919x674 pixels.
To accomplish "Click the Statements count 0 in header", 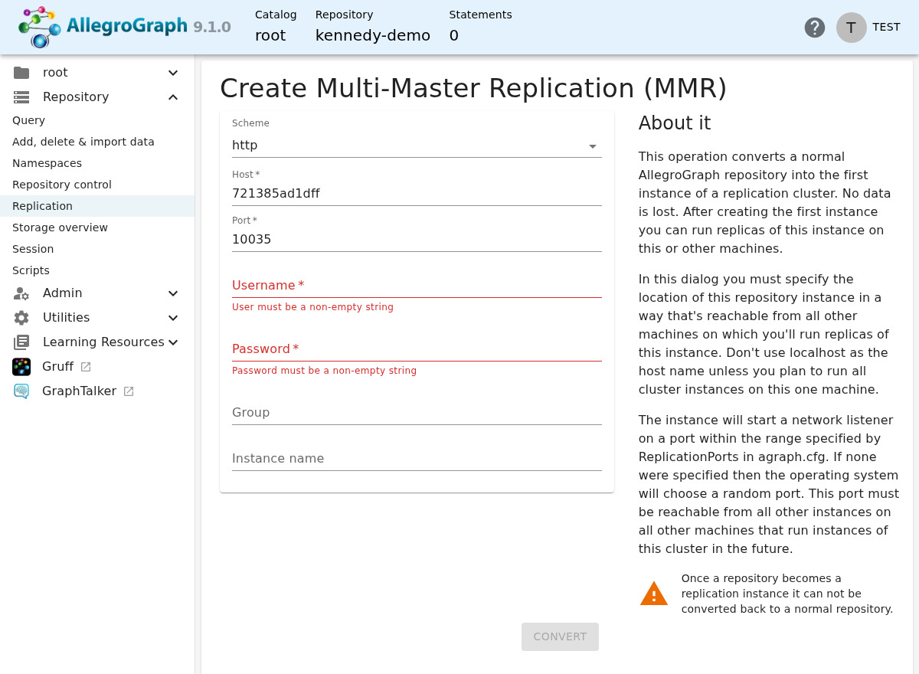I will tap(454, 35).
